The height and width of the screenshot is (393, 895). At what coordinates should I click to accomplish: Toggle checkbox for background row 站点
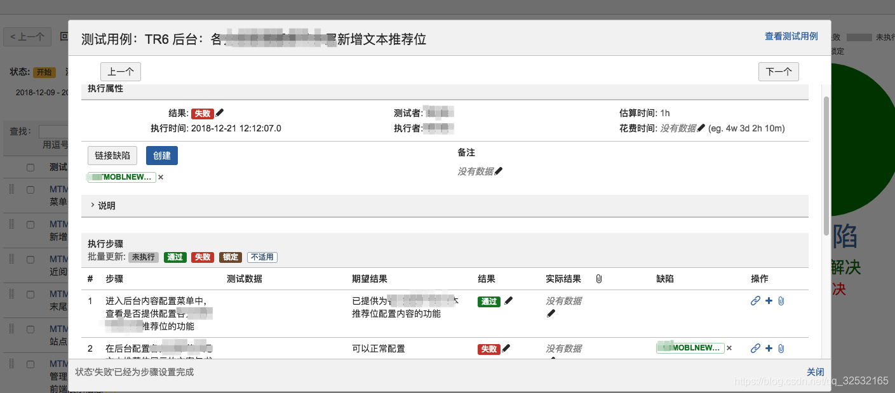pos(30,330)
